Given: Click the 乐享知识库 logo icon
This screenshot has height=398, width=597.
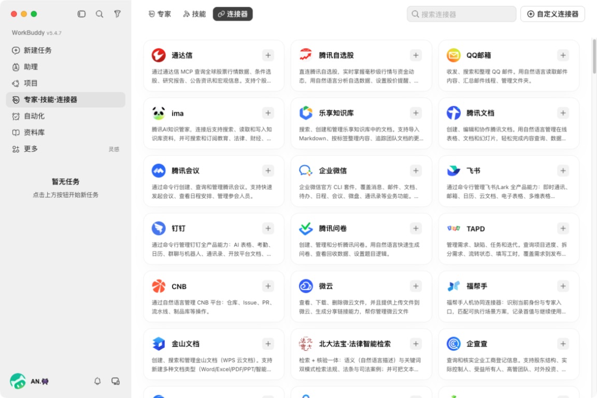Looking at the screenshot, I should click(306, 113).
